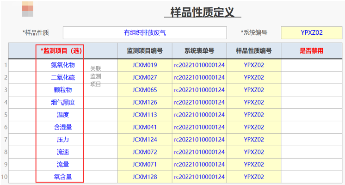Select row number 5 in the table
The width and height of the screenshot is (345, 185).
pyautogui.click(x=5, y=115)
